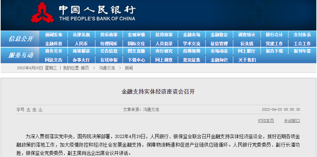Open the 货币政策 navigation item
This screenshot has width=317, height=157.
109,35
